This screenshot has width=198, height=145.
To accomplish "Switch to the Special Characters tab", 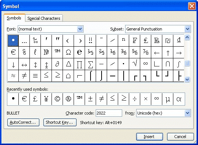I will [44, 18].
